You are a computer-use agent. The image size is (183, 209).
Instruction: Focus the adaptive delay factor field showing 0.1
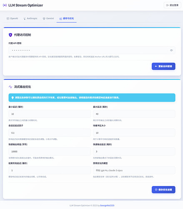pyautogui.click(x=50, y=133)
